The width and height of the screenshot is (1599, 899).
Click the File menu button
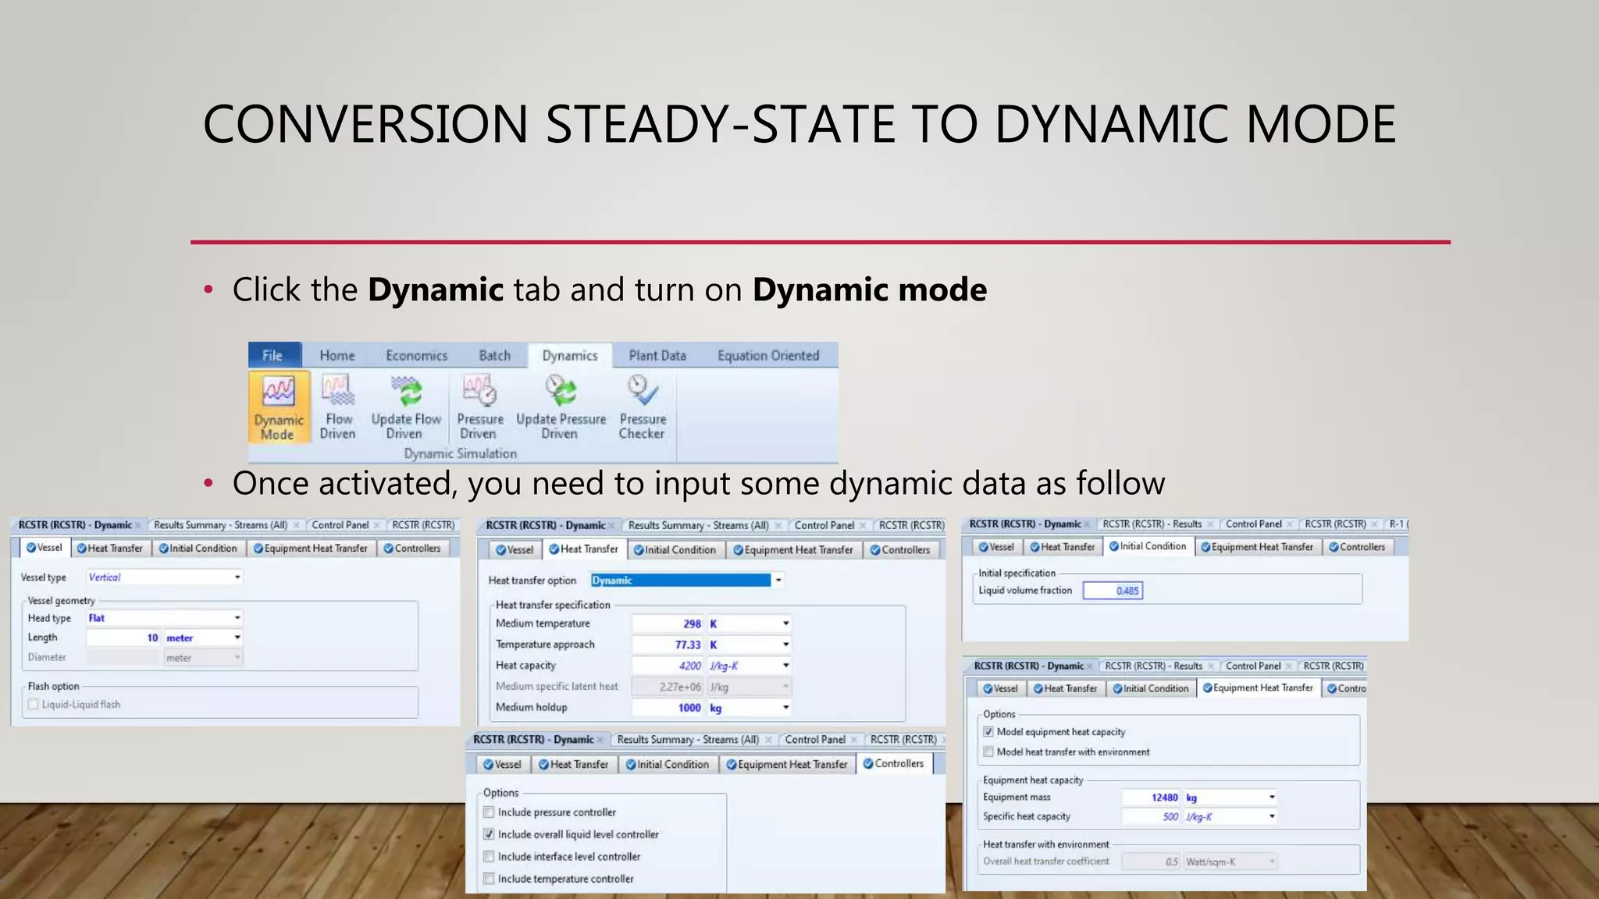coord(272,356)
